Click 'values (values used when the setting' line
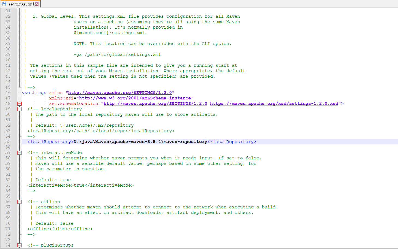Screen dimensions: 398x249 click(123, 76)
